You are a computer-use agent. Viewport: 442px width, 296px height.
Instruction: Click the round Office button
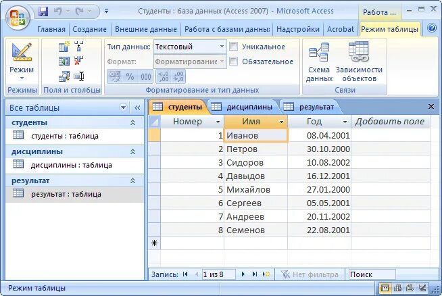[x=18, y=18]
